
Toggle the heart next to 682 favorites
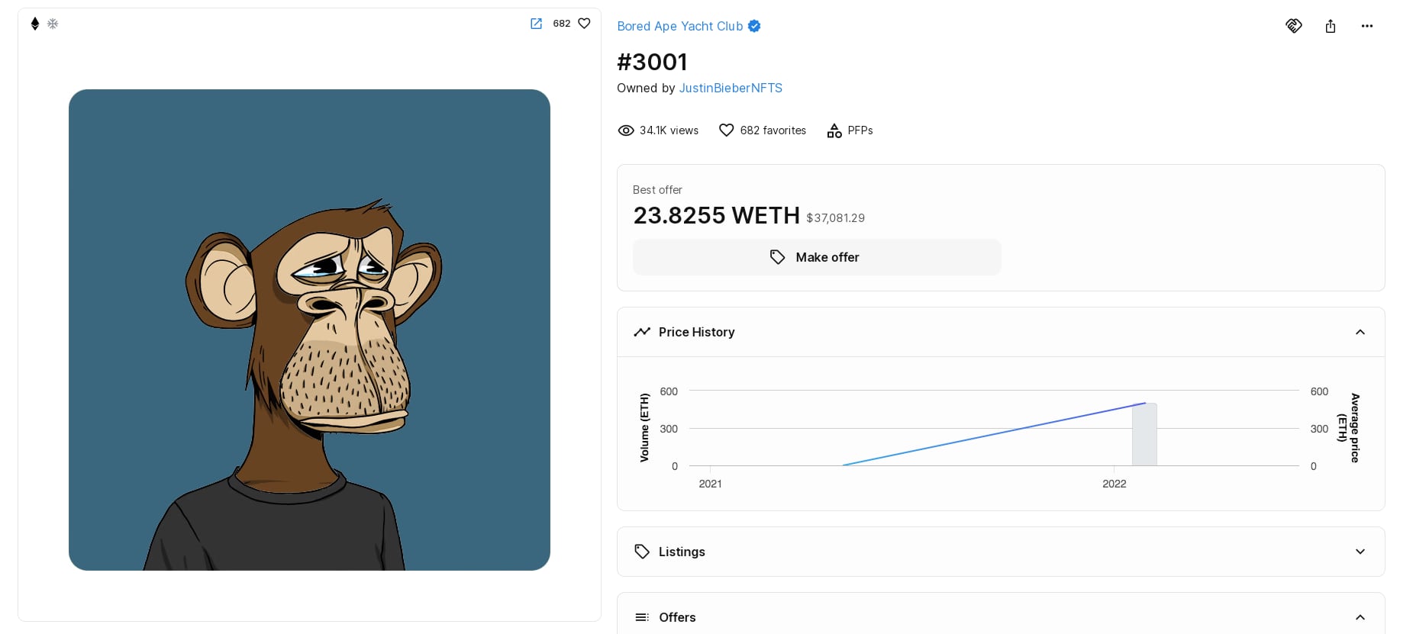point(726,130)
